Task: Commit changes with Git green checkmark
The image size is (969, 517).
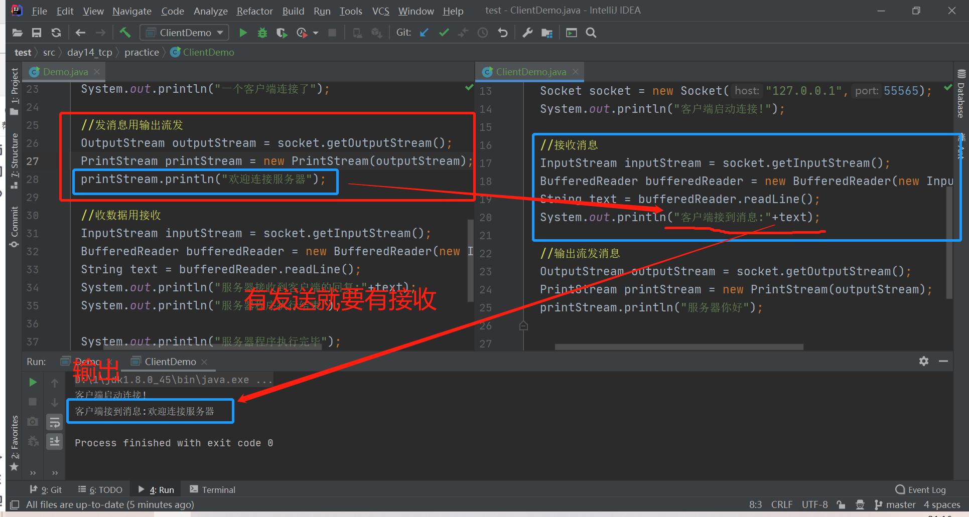Action: (444, 33)
